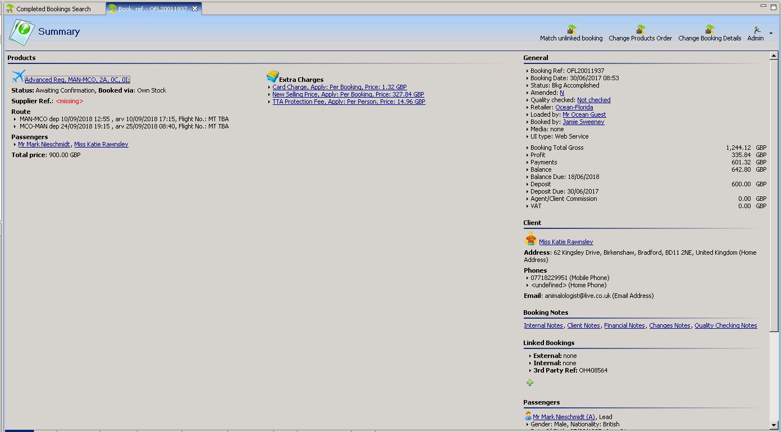This screenshot has height=432, width=782.
Task: Open the Internal Notes link
Action: [x=543, y=326]
